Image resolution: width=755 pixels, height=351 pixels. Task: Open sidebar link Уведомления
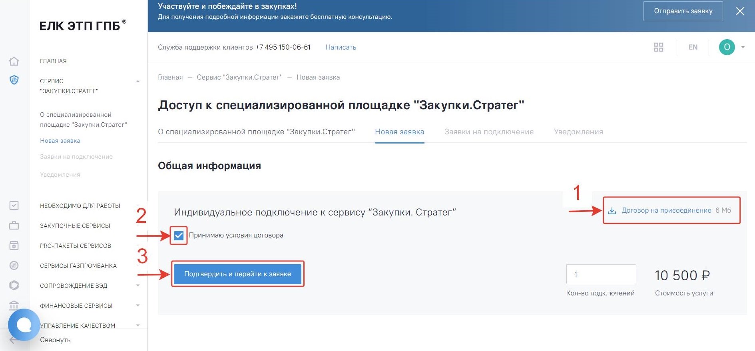click(60, 175)
